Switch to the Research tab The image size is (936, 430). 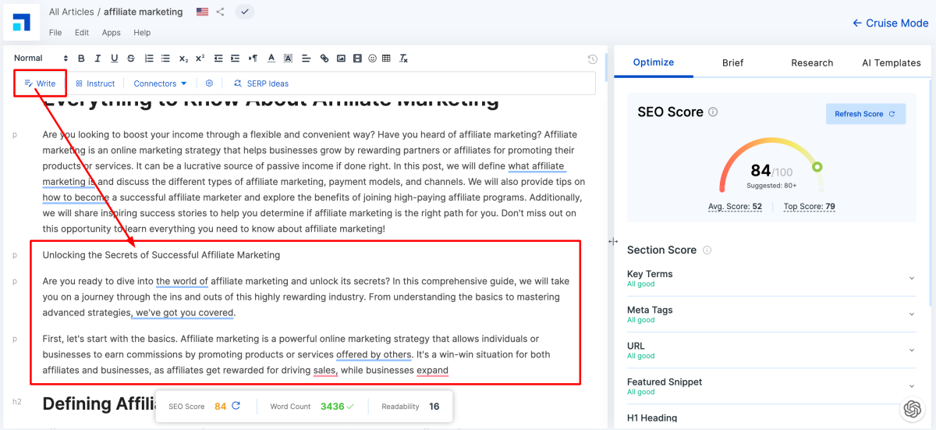[x=812, y=62]
